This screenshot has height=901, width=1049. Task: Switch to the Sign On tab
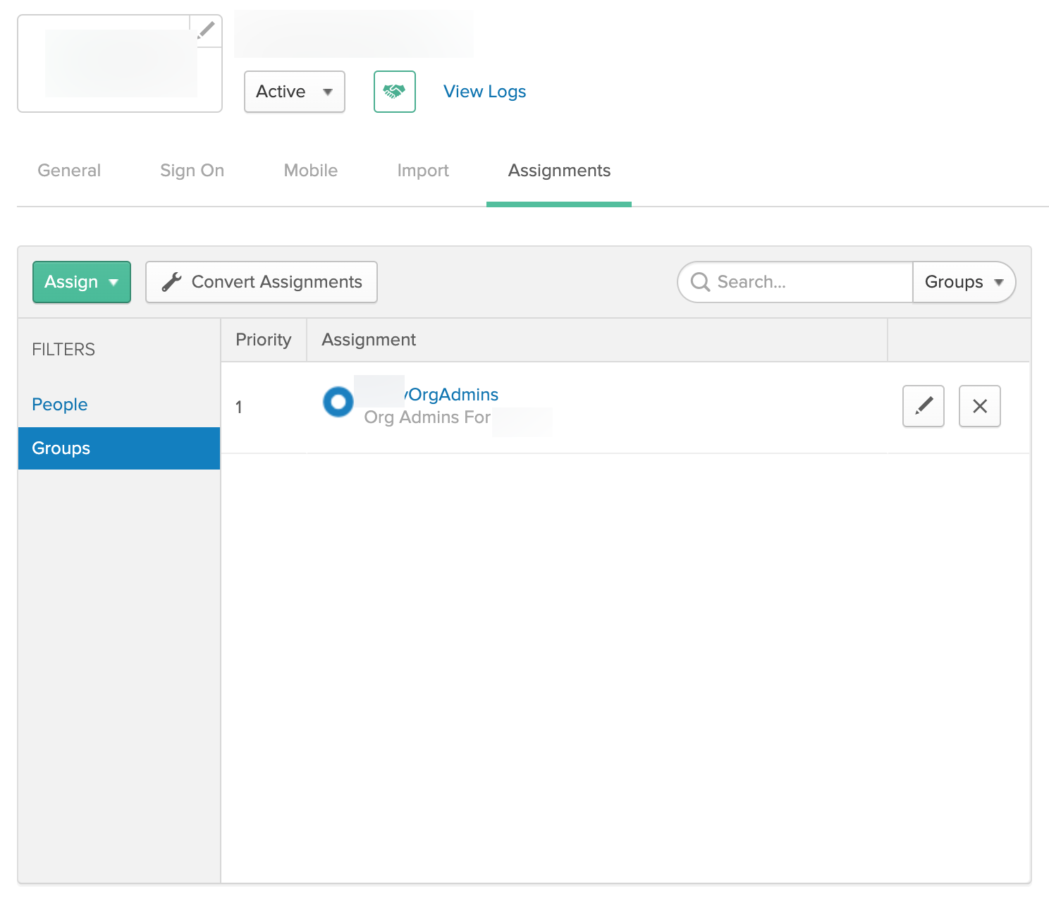coord(192,171)
